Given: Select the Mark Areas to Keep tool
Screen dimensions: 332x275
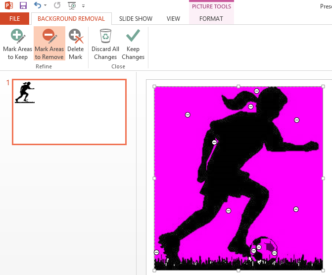Looking at the screenshot, I should pyautogui.click(x=18, y=44).
